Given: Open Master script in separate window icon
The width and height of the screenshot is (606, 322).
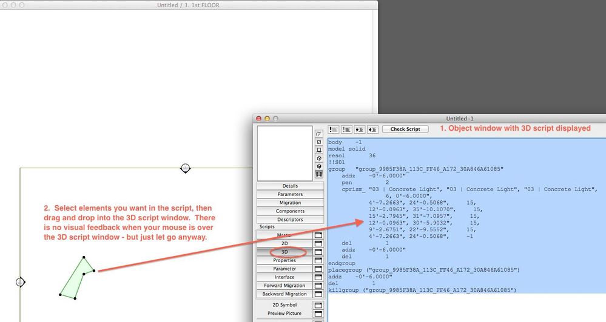Looking at the screenshot, I should tap(318, 235).
